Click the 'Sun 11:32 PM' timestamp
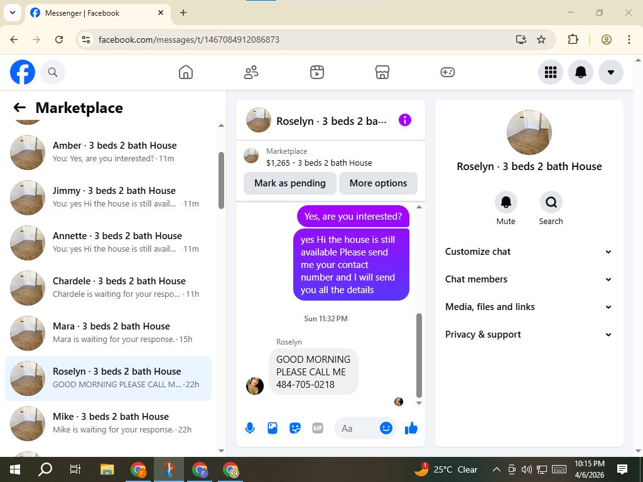 click(326, 318)
